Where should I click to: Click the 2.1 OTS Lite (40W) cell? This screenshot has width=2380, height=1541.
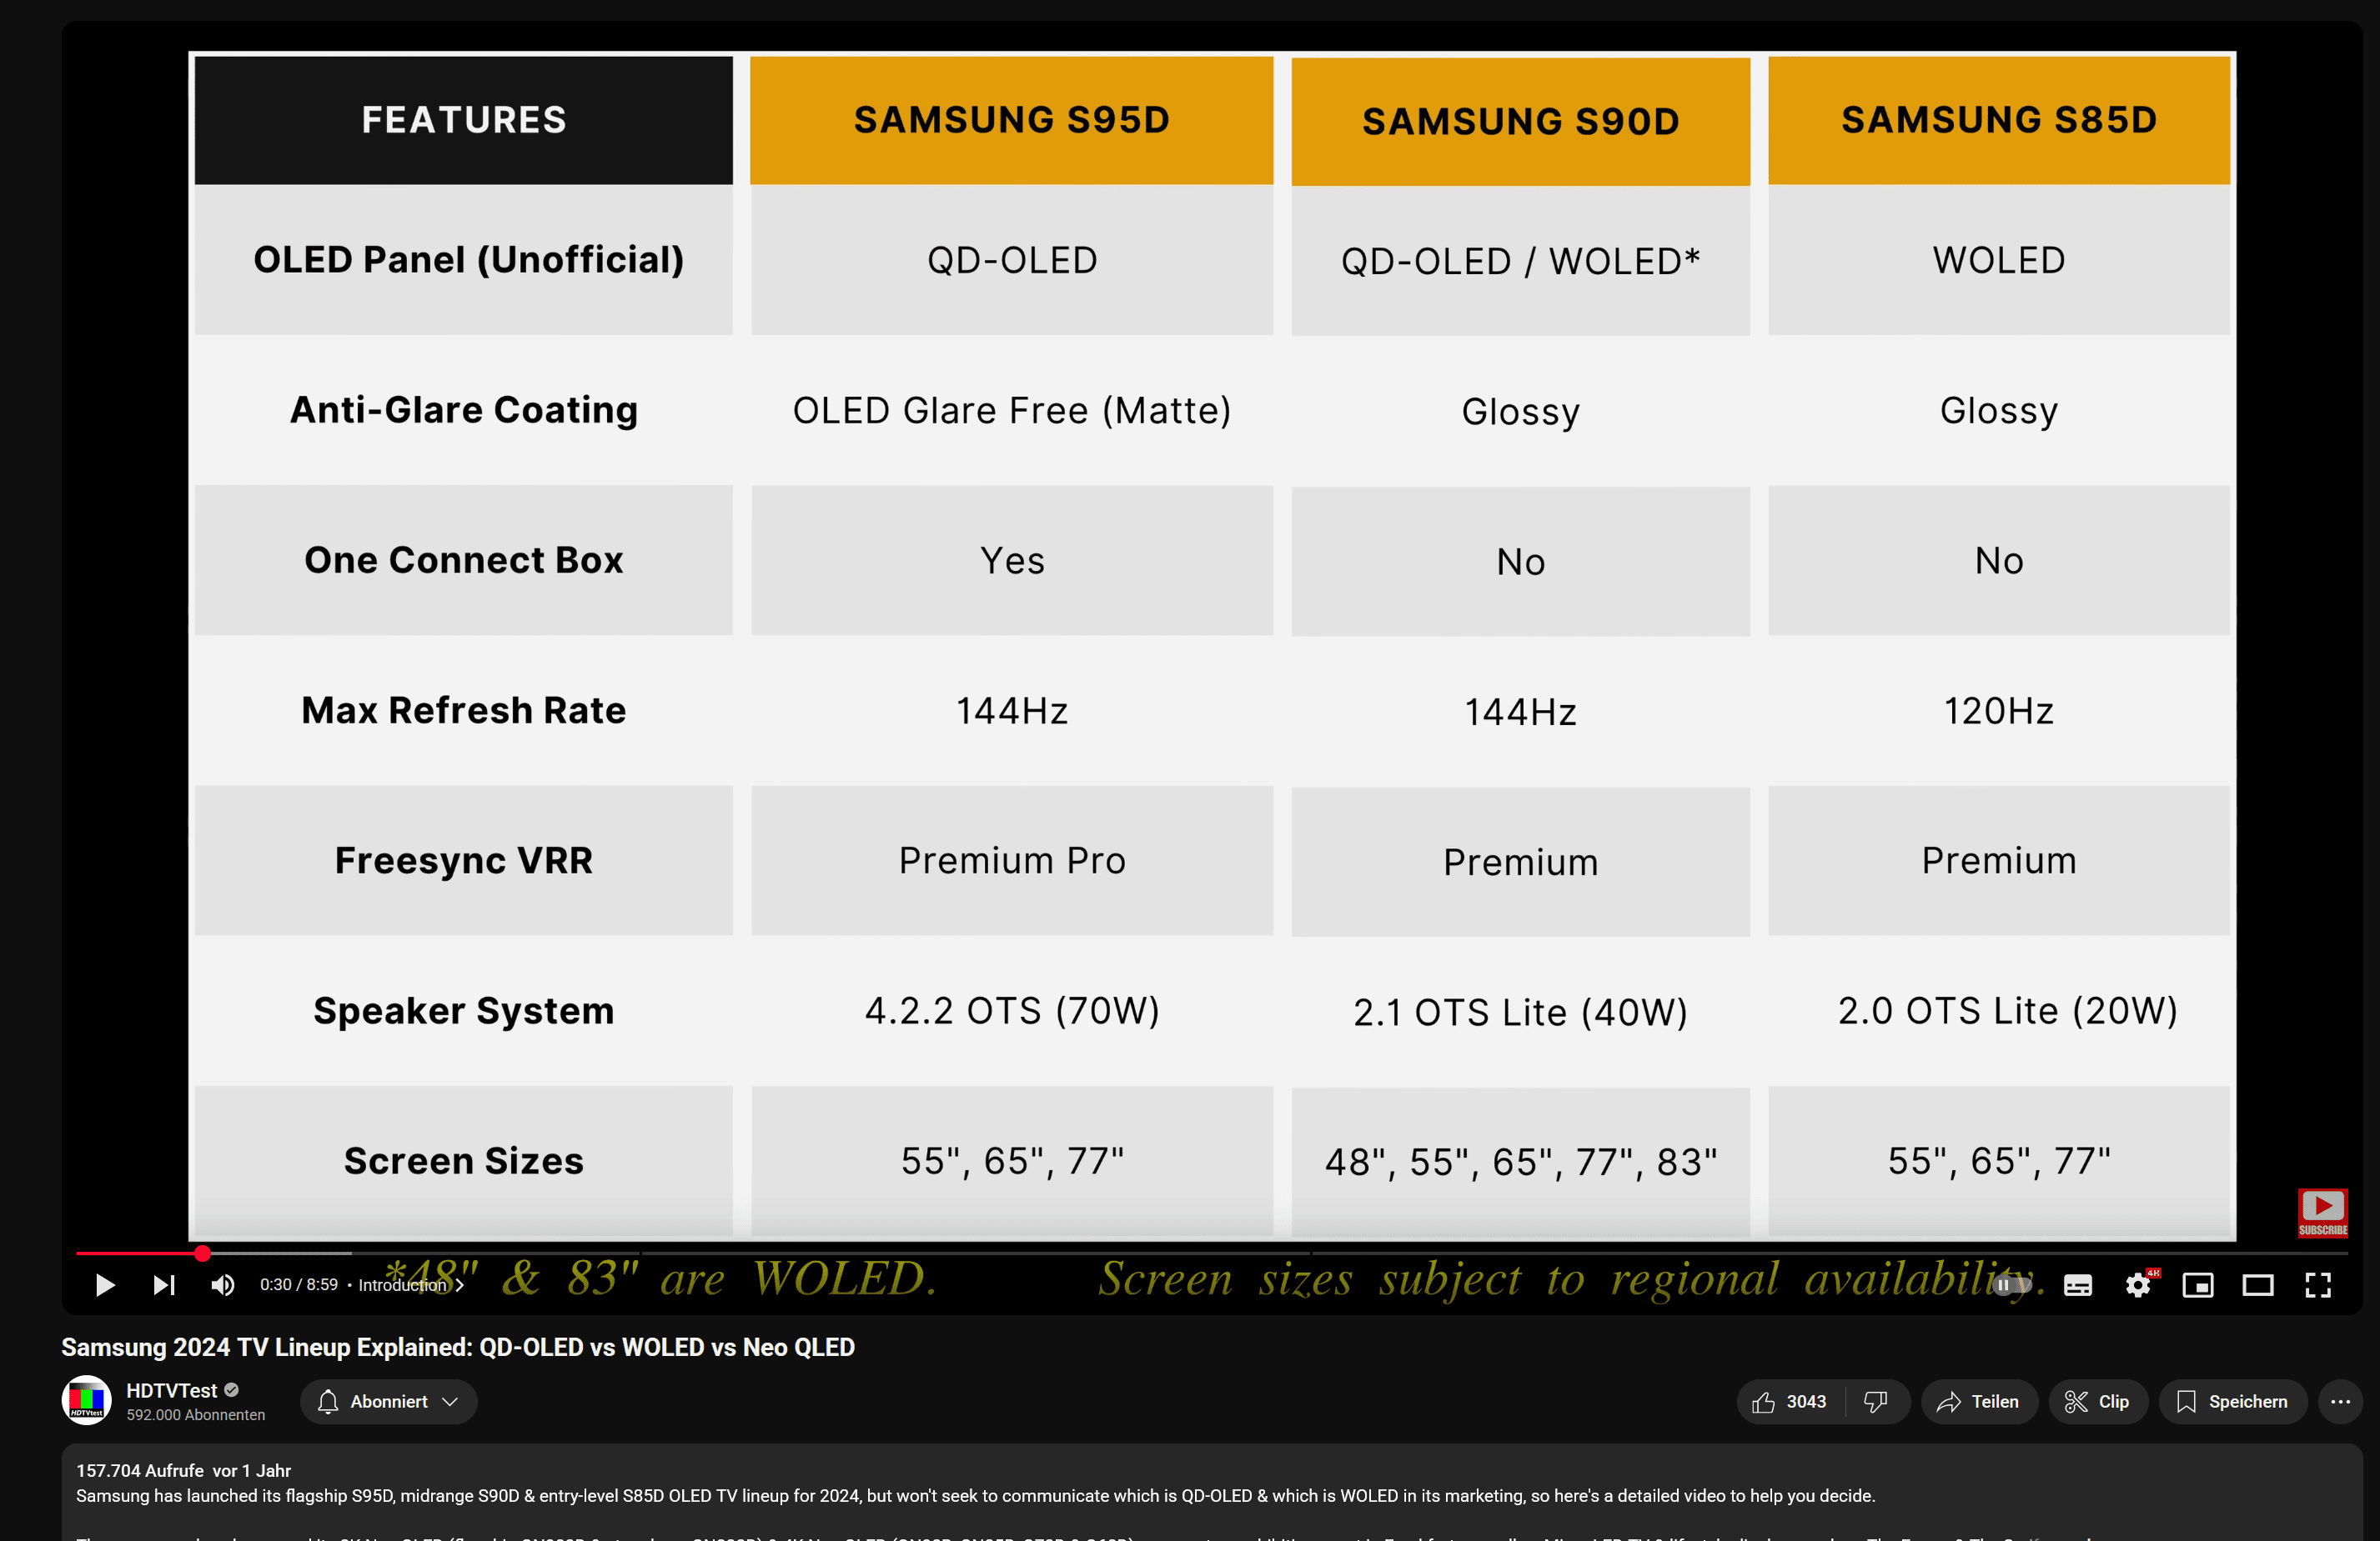pyautogui.click(x=1520, y=1013)
